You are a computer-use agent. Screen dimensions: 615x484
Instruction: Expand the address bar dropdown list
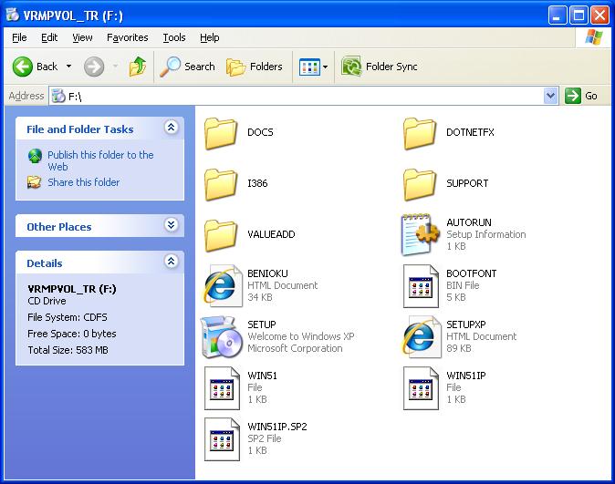click(x=550, y=96)
